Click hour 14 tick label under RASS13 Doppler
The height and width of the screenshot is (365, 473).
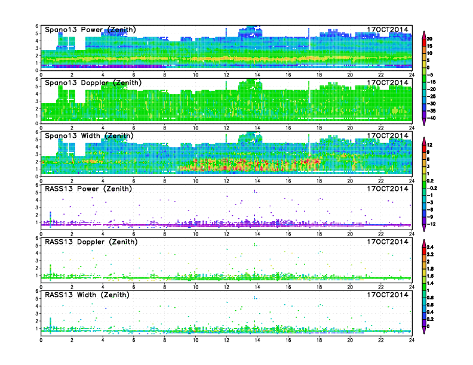(x=257, y=287)
